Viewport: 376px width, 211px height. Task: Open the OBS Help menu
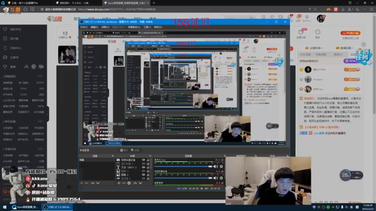click(158, 27)
